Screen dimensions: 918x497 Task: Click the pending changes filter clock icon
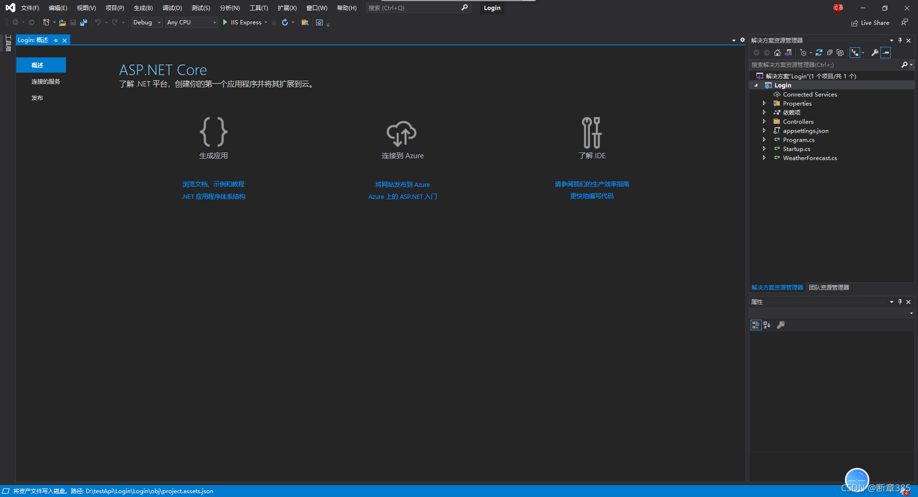click(803, 53)
